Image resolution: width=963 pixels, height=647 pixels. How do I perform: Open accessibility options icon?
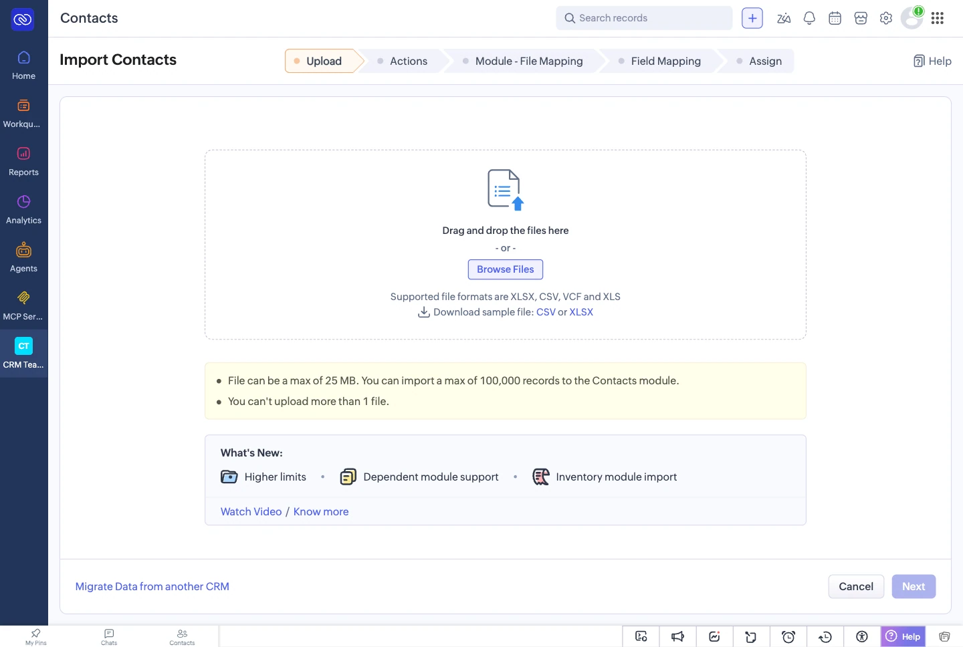click(862, 636)
